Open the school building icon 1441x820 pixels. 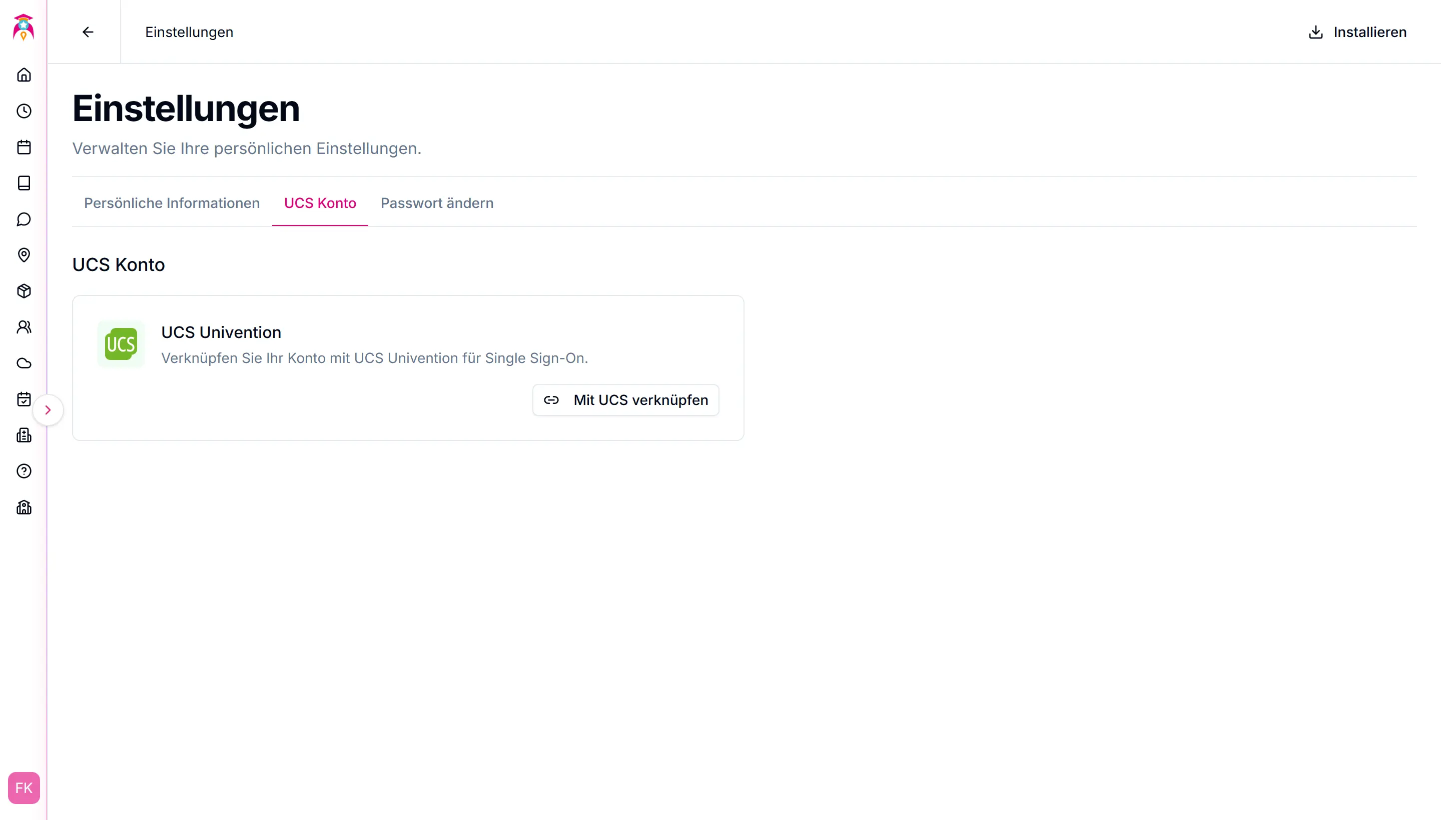(24, 507)
